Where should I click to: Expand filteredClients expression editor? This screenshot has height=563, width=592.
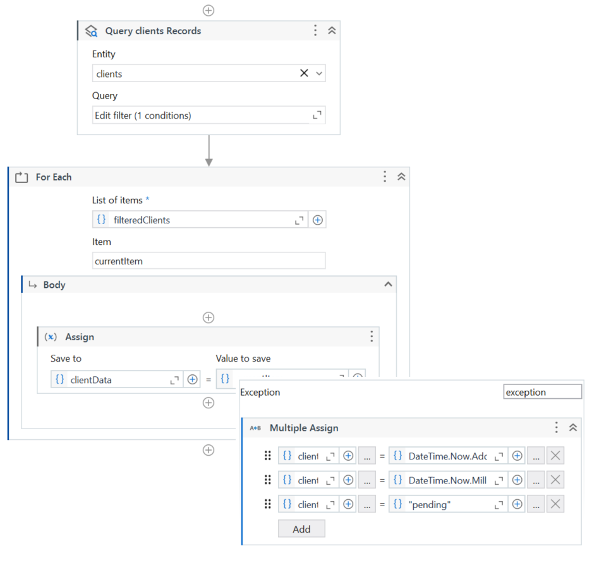tap(299, 220)
